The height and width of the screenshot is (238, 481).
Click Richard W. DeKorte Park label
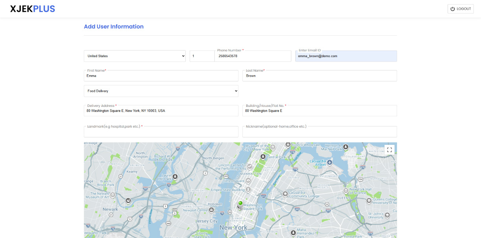pyautogui.click(x=163, y=158)
